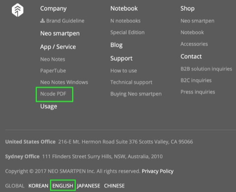236x192 pixels.
Task: Click the GLOBAL label
Action: point(15,186)
